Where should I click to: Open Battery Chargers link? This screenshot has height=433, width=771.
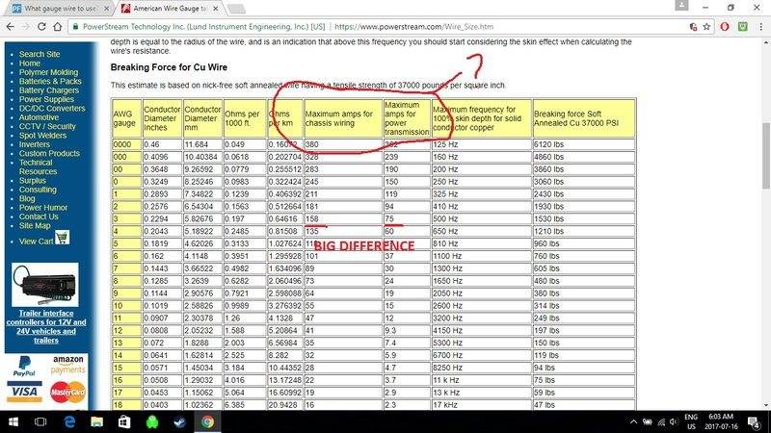point(49,90)
